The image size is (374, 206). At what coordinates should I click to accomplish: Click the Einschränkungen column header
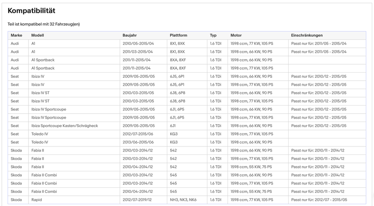307,35
